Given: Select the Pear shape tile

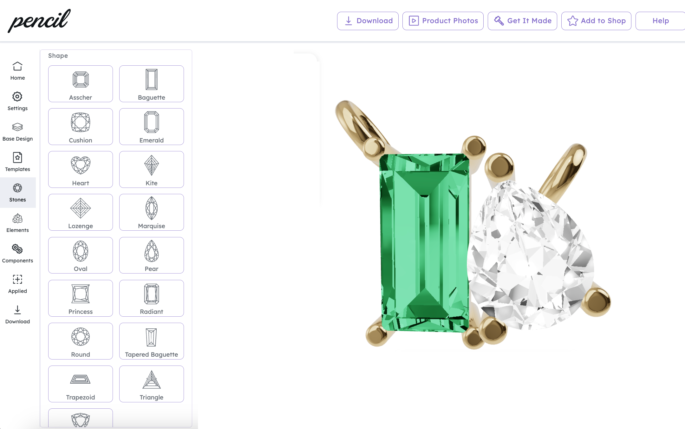Looking at the screenshot, I should click(152, 255).
